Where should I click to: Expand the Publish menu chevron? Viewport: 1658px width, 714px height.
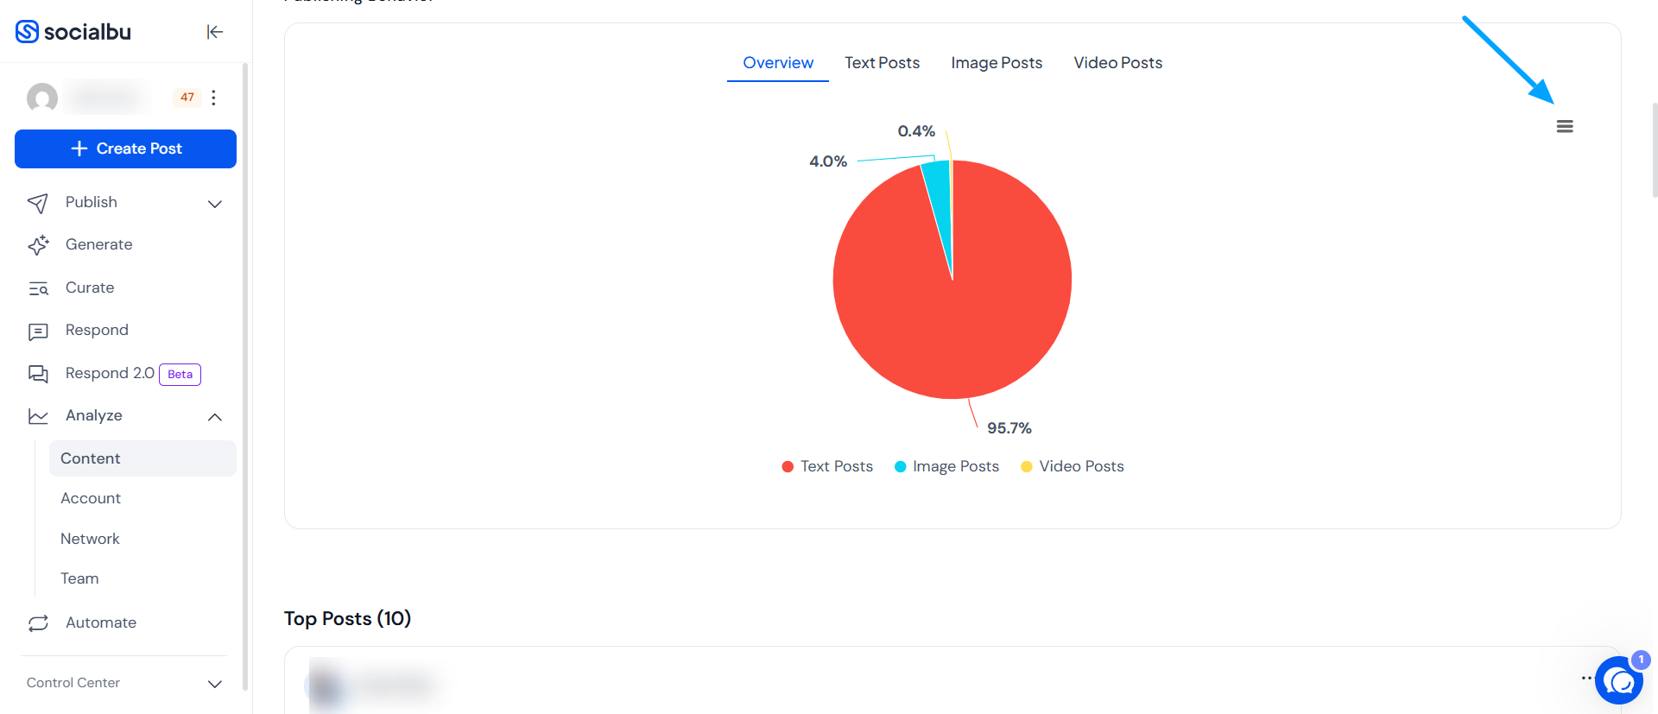click(x=215, y=204)
